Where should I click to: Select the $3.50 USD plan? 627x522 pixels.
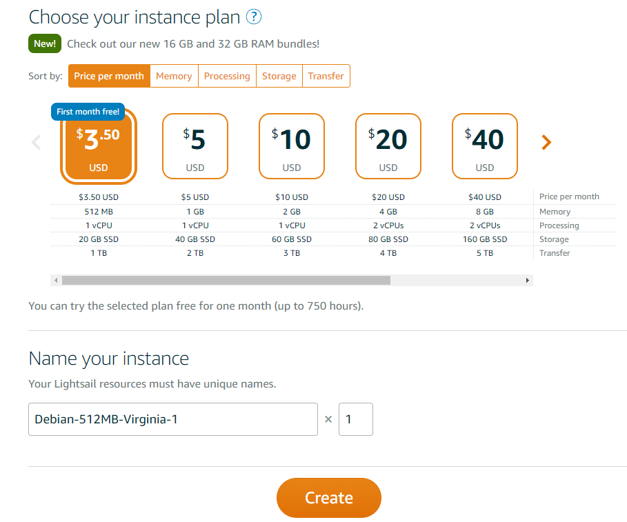pyautogui.click(x=99, y=146)
